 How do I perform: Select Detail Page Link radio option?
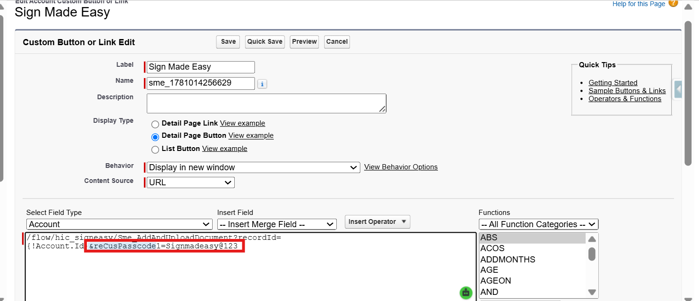[155, 124]
